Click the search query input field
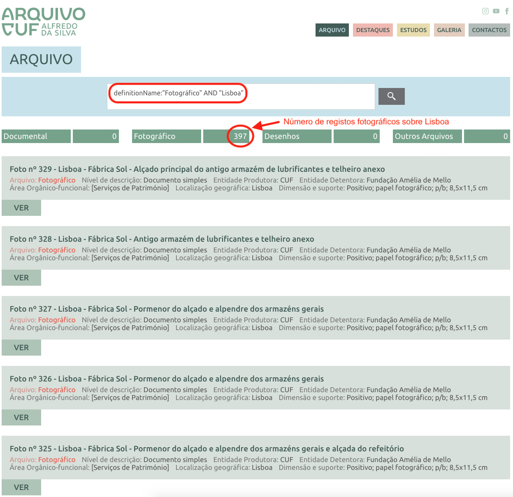Viewport: 513px width, 497px height. pos(241,97)
